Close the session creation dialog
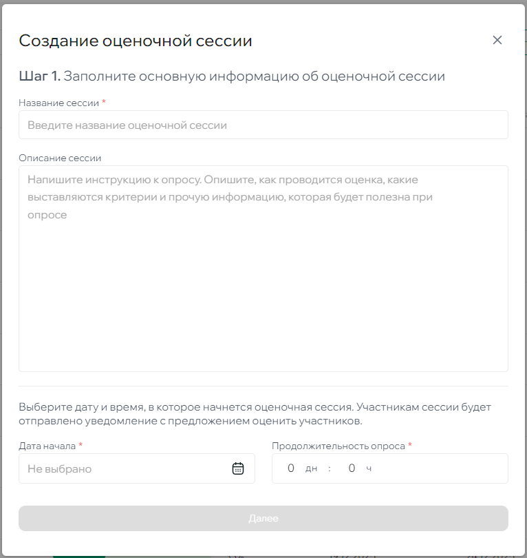Screen dimensions: 527x558 (x=497, y=40)
